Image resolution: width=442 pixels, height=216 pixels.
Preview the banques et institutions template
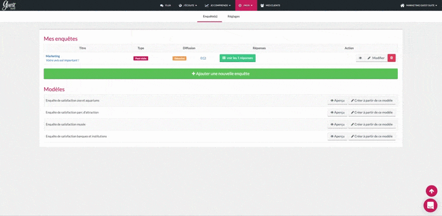[337, 136]
